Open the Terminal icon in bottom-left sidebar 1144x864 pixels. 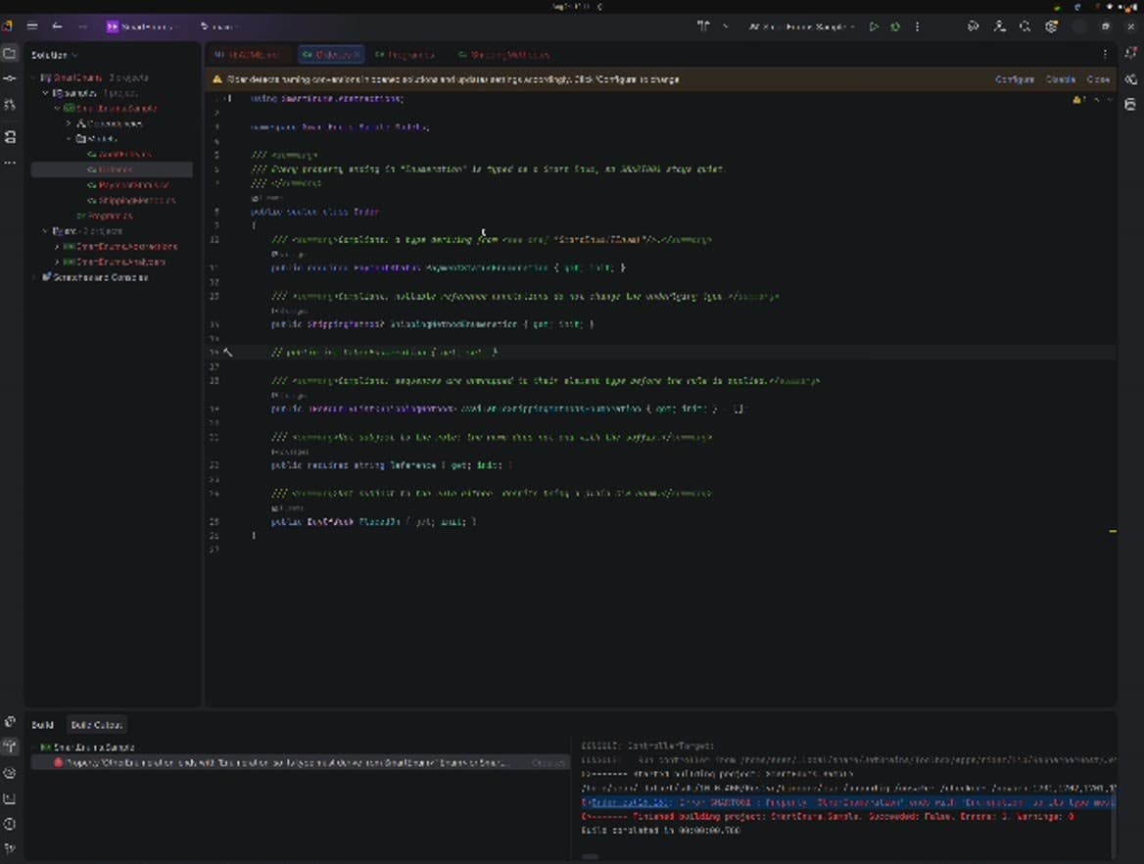click(x=10, y=799)
